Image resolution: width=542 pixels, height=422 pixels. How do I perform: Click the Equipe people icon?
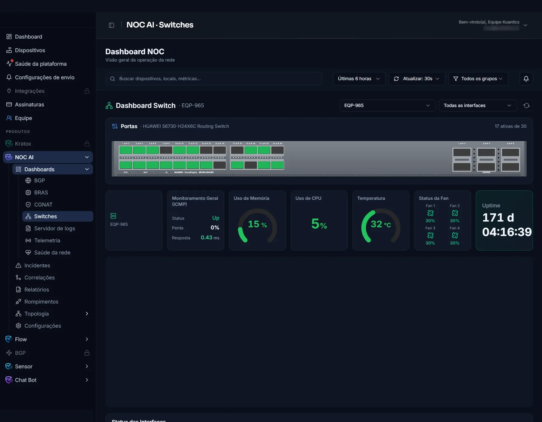tap(9, 118)
